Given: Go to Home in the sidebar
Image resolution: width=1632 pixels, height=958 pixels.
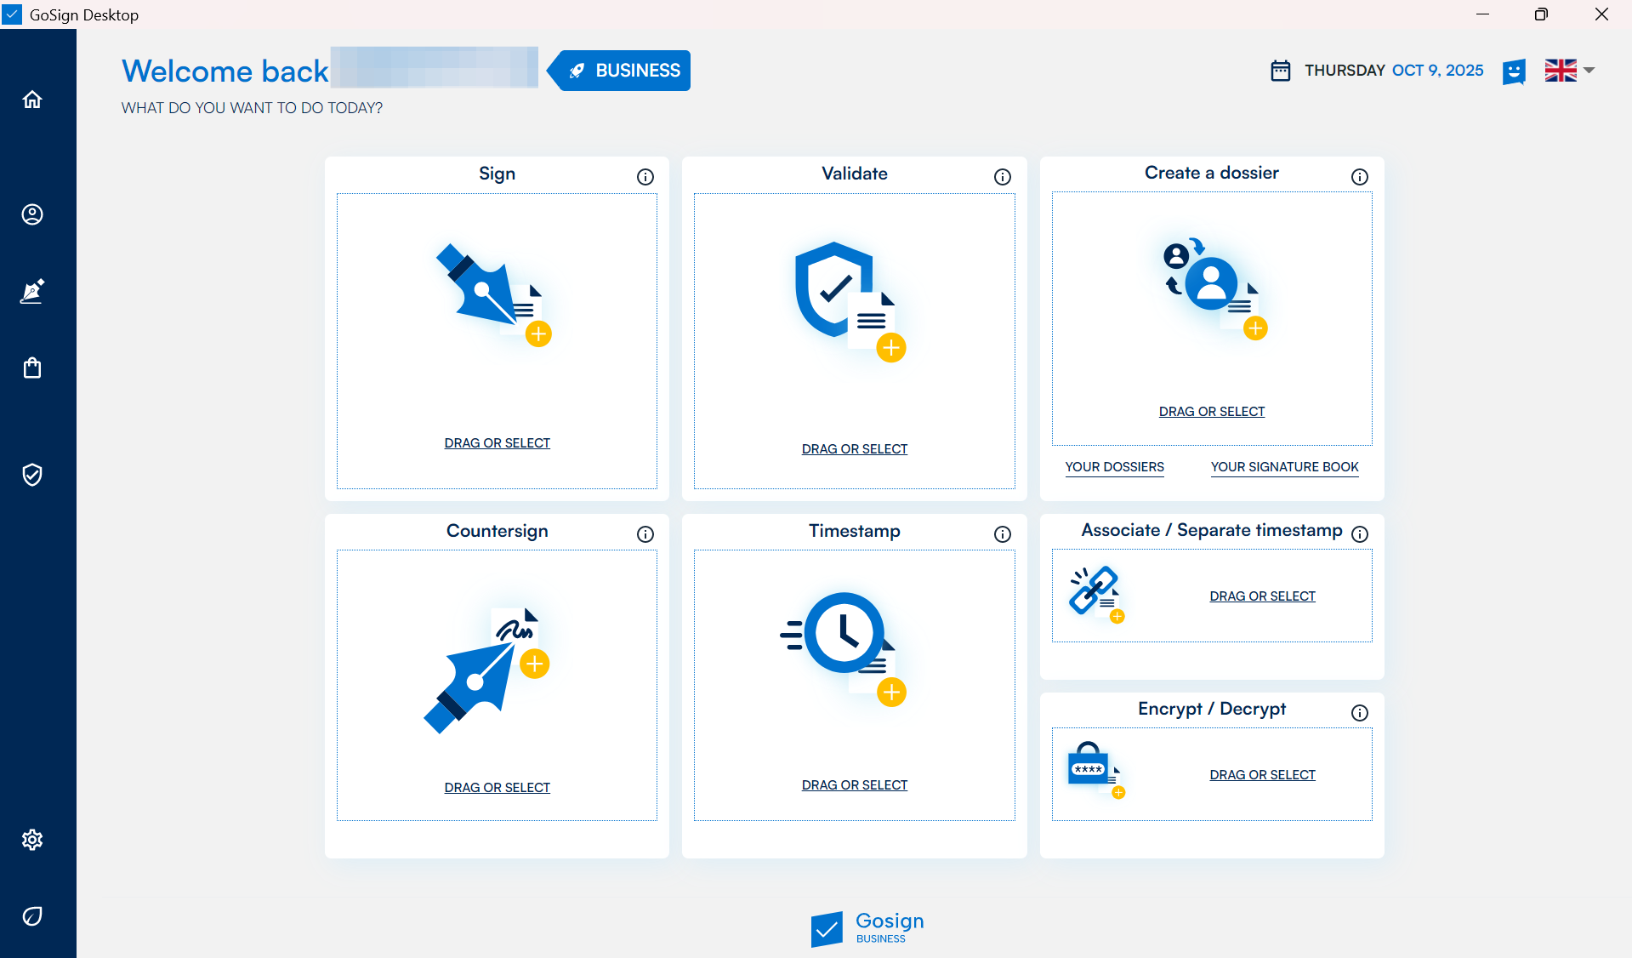Looking at the screenshot, I should coord(32,100).
